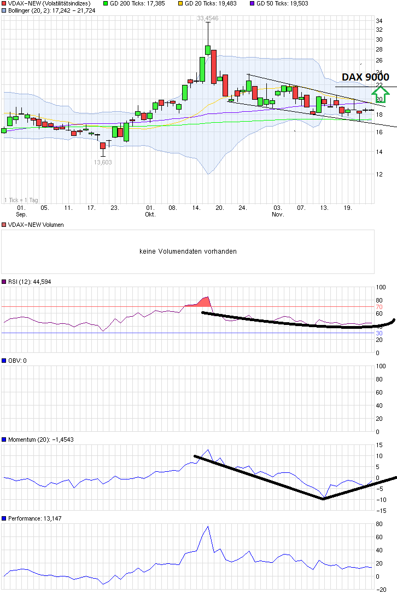Image resolution: width=397 pixels, height=594 pixels.
Task: Click the 'Performance: 13,147' label
Action: (35, 518)
